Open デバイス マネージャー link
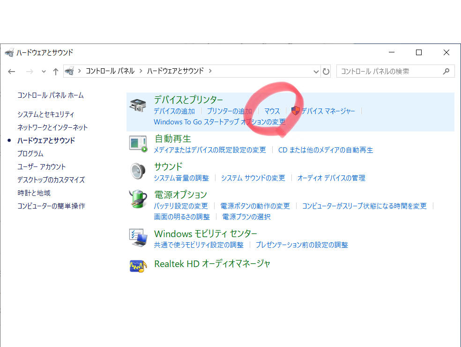This screenshot has width=461, height=347. [328, 111]
